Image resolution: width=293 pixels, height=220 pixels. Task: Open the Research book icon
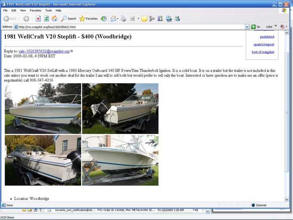tap(160, 19)
